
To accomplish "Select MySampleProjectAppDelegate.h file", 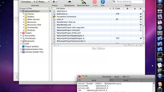I will (x=70, y=36).
